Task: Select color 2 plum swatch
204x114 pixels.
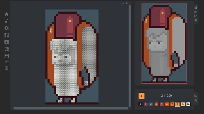Action: 146,104
